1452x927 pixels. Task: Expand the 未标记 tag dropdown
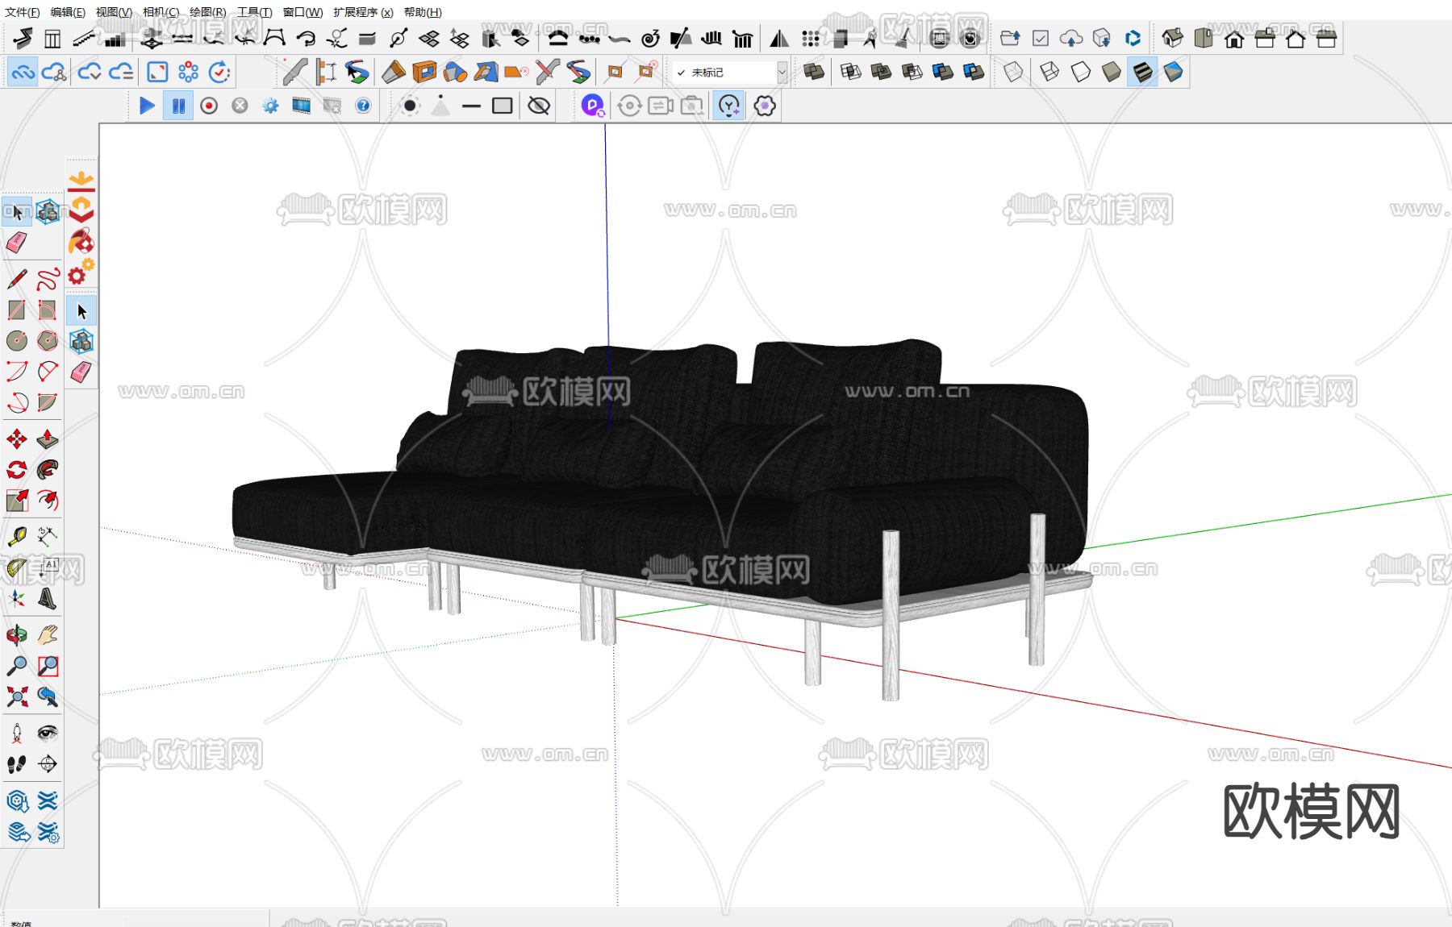(x=781, y=73)
